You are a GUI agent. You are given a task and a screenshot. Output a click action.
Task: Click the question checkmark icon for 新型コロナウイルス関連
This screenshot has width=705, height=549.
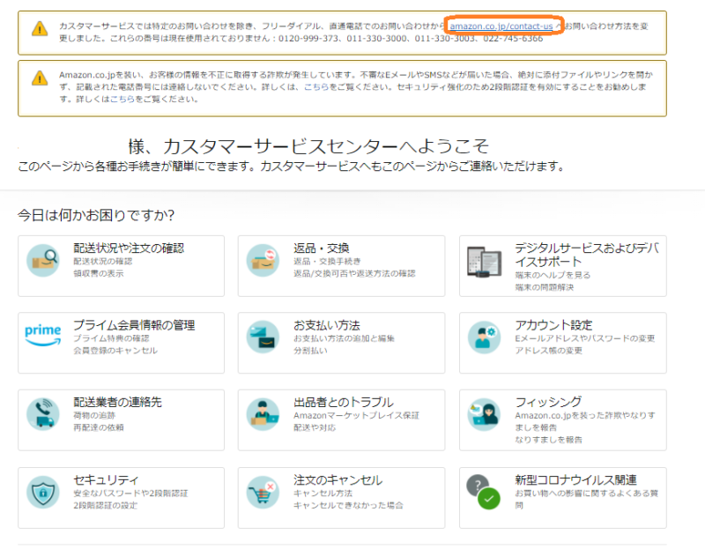[484, 493]
